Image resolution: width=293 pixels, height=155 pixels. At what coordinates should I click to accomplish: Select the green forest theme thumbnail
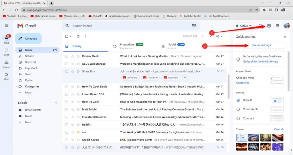pos(266,138)
